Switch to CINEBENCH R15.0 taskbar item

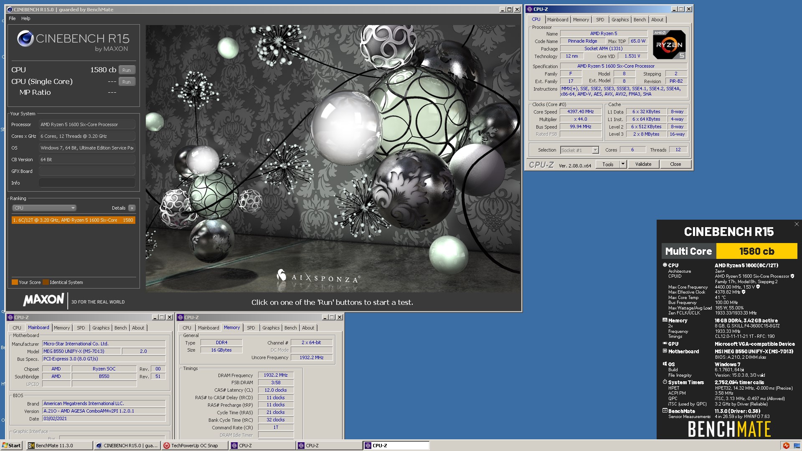click(127, 446)
